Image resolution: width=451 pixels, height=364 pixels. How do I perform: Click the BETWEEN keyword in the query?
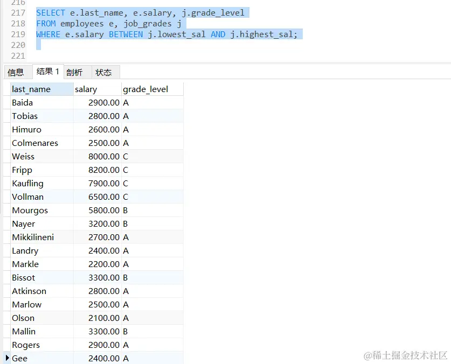coord(126,34)
